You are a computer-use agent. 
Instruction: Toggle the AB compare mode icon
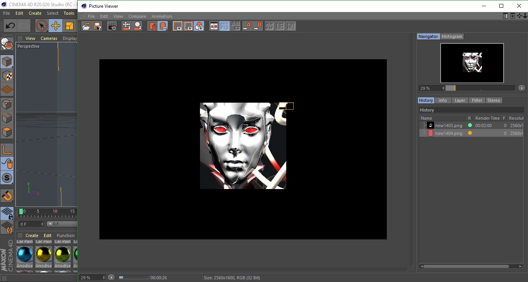[x=214, y=26]
